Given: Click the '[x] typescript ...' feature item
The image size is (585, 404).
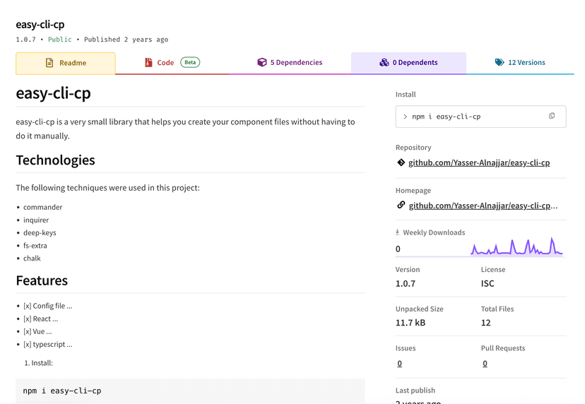Looking at the screenshot, I should (x=48, y=344).
